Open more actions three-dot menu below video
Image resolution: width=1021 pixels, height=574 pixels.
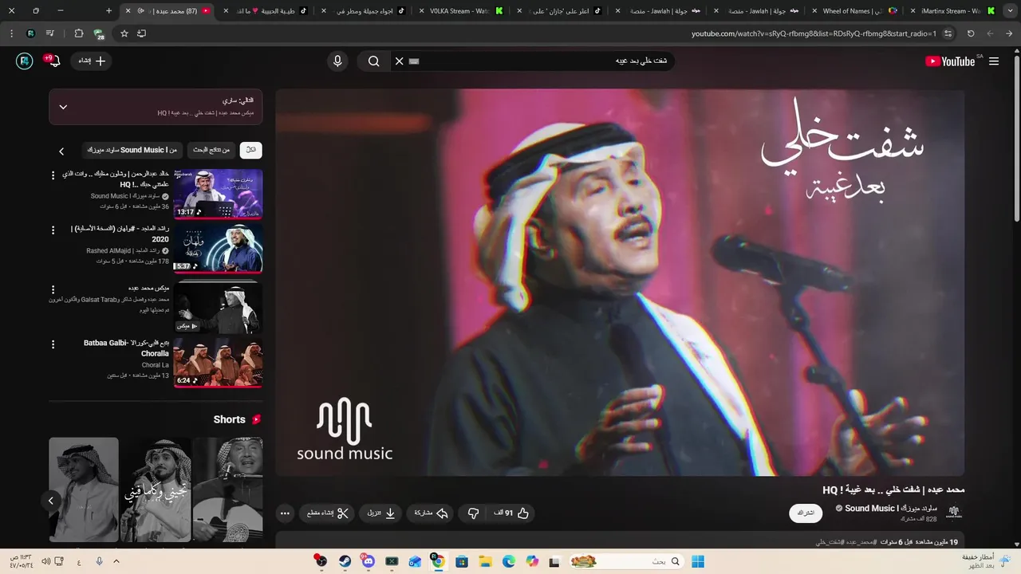point(285,513)
